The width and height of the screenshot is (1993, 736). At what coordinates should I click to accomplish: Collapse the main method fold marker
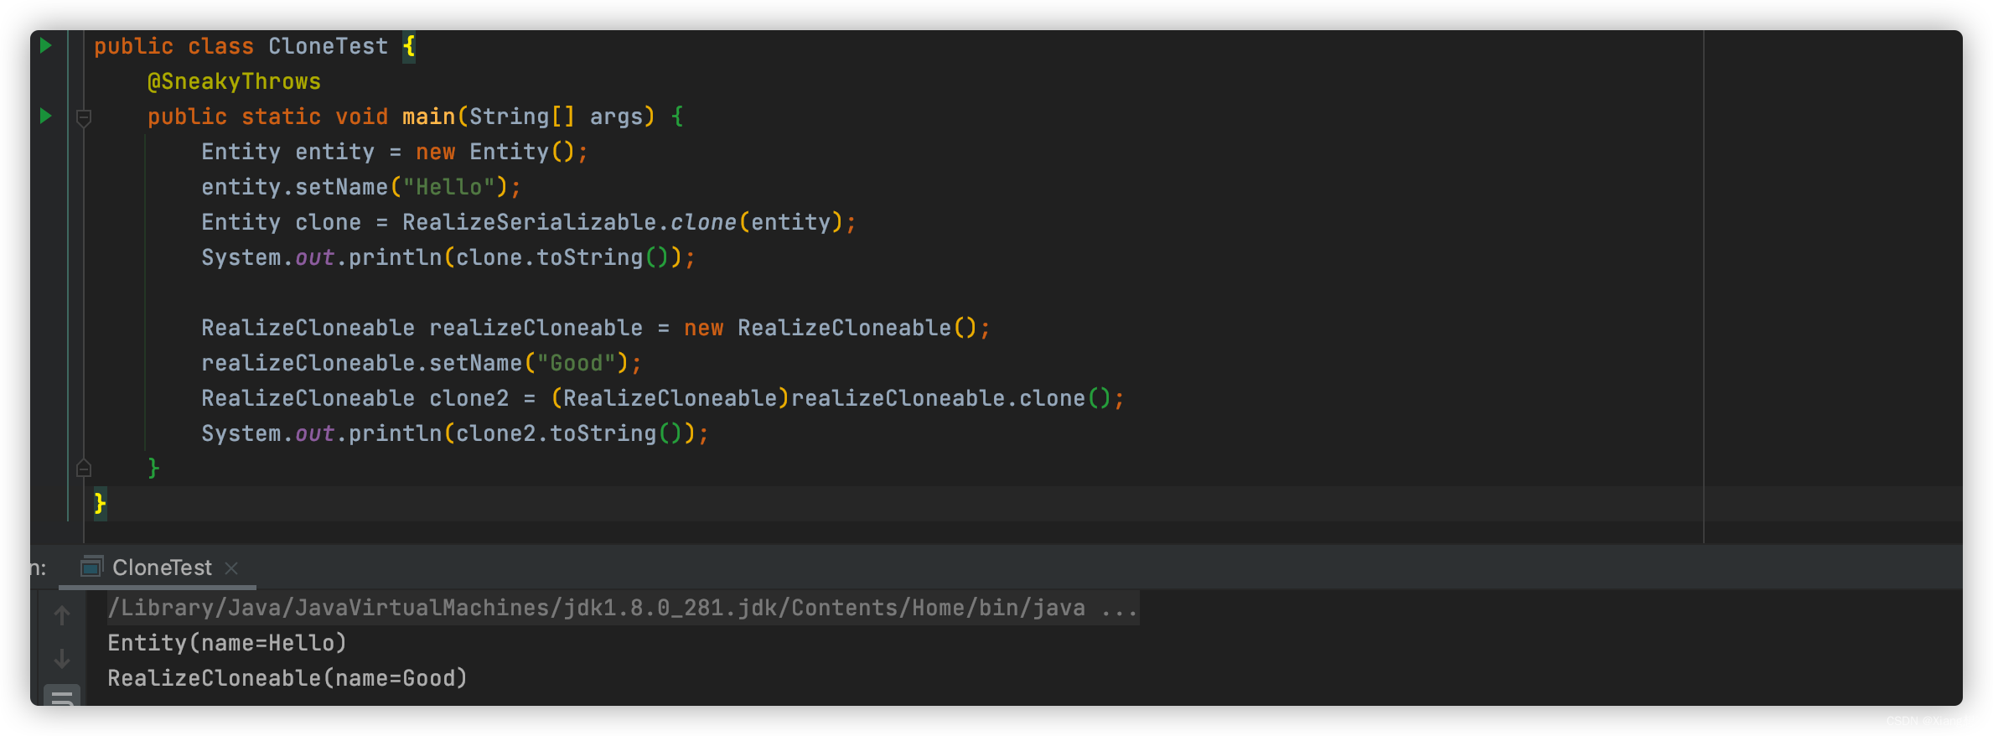coord(84,117)
